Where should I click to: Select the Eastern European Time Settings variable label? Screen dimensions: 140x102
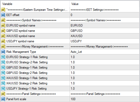pyautogui.click(x=37, y=10)
